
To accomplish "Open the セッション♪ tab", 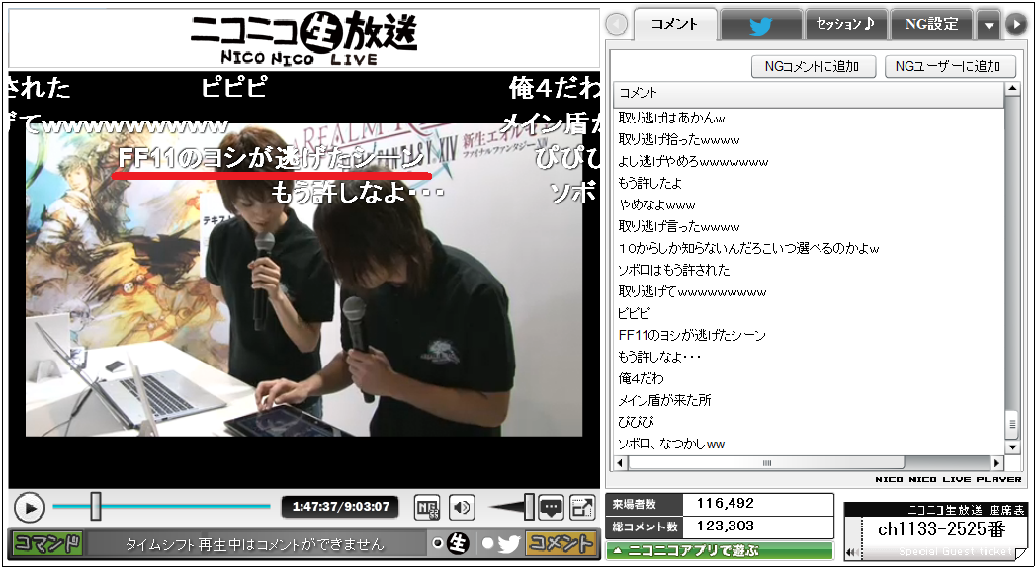I will [845, 25].
